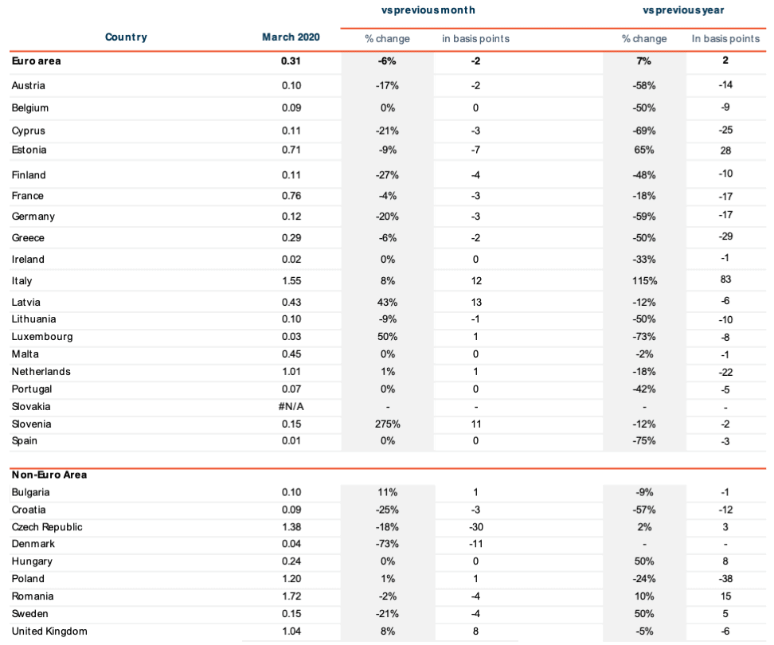The width and height of the screenshot is (774, 645).
Task: Click Latvia's 43% monthly change cell
Action: pos(386,303)
